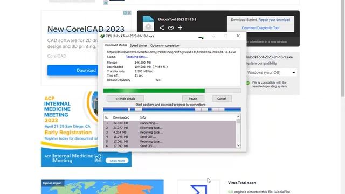
Task: Open the Windows (your OS) dropdown
Action: pyautogui.click(x=272, y=72)
